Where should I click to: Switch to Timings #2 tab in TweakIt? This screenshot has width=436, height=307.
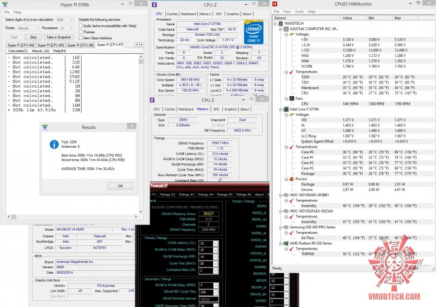[167, 194]
